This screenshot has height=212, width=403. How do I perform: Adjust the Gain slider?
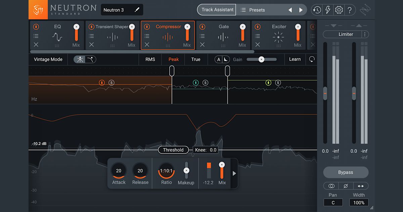[x=262, y=59]
